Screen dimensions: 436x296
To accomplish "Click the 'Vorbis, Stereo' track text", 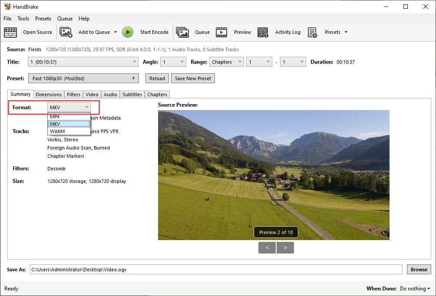I will [63, 140].
